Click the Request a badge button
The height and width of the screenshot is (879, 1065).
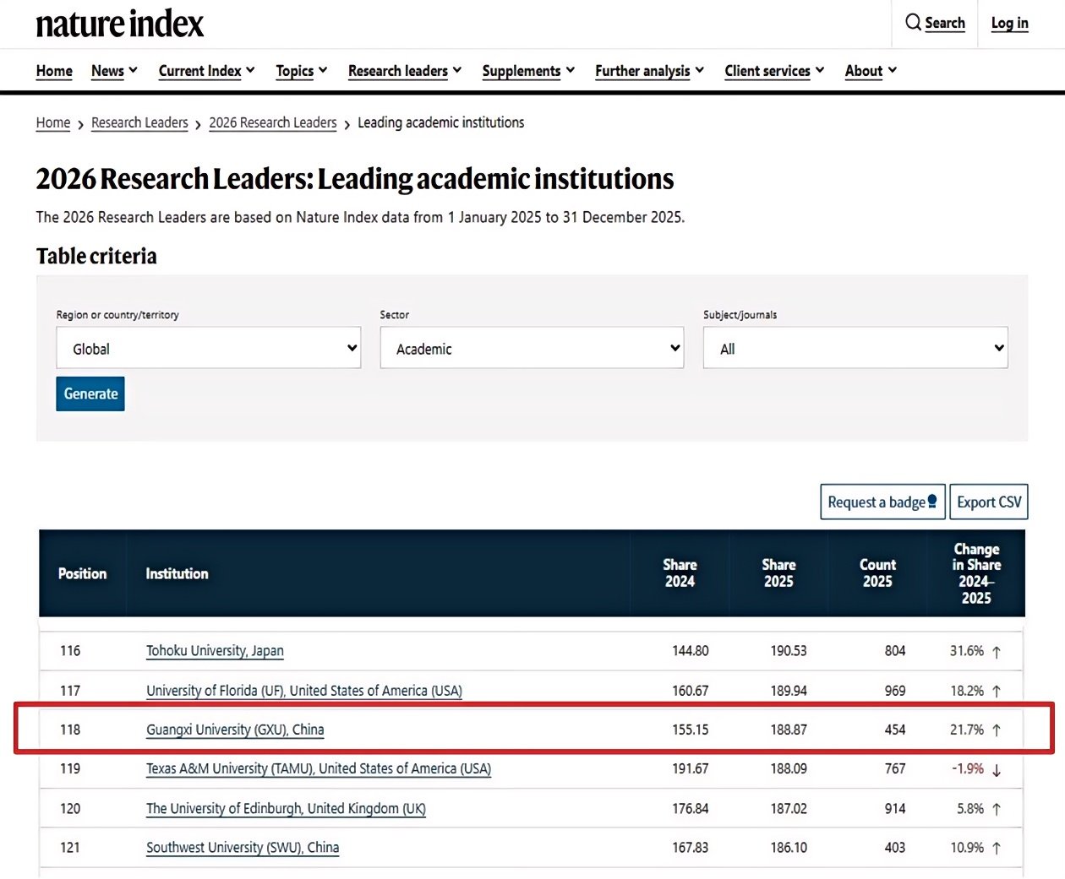pyautogui.click(x=882, y=502)
